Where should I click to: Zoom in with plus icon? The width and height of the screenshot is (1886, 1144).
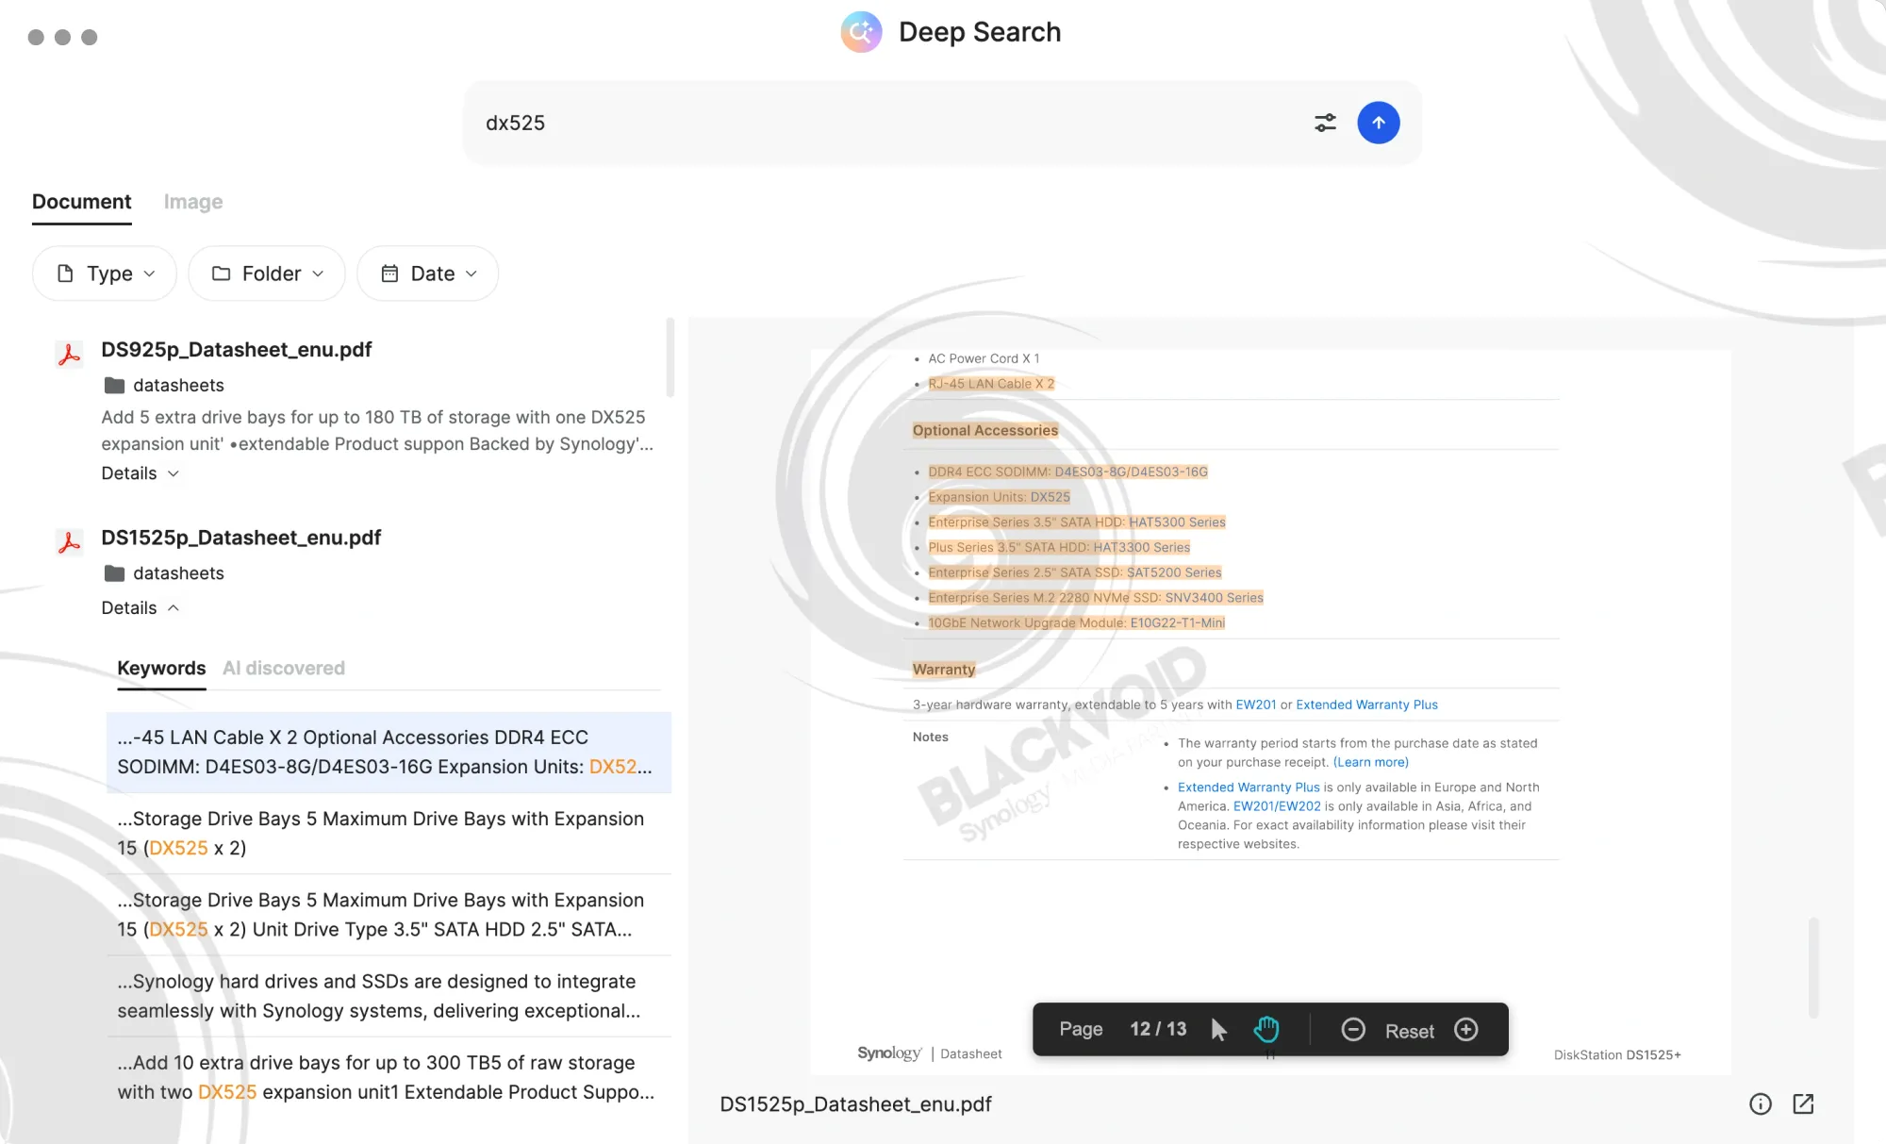1466,1029
